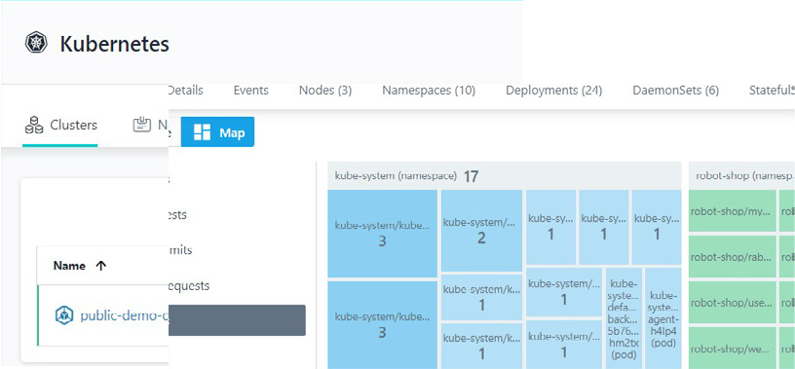Click the Clusters tab cubes icon
Screen dimensions: 795x369
point(34,125)
